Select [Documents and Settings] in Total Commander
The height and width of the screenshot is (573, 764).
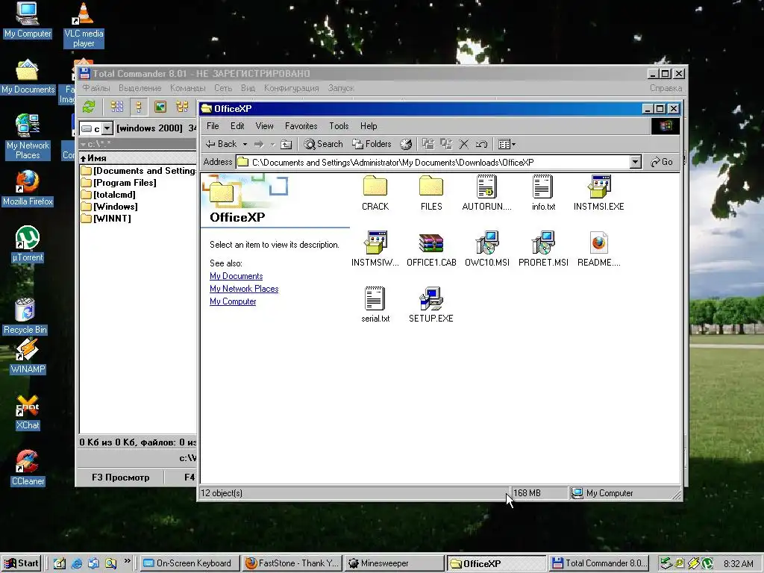[x=138, y=171]
